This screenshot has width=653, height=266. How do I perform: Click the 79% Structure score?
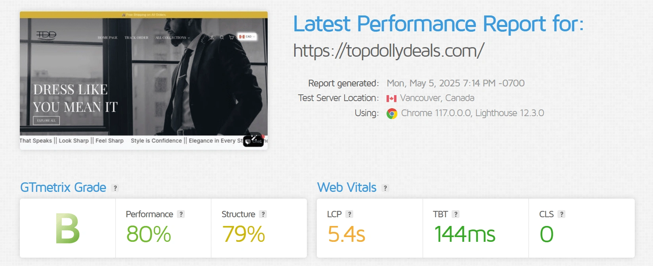[243, 234]
